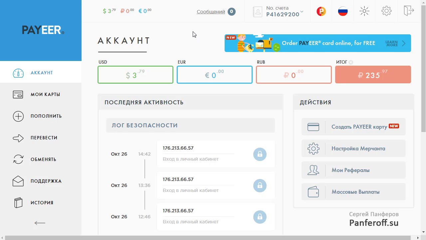Click Создать PAYEER карту action
426x240 pixels.
click(x=353, y=127)
